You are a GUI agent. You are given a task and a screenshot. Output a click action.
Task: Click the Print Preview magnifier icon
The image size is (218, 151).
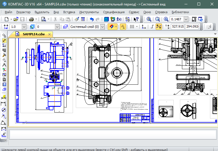tap(43, 19)
